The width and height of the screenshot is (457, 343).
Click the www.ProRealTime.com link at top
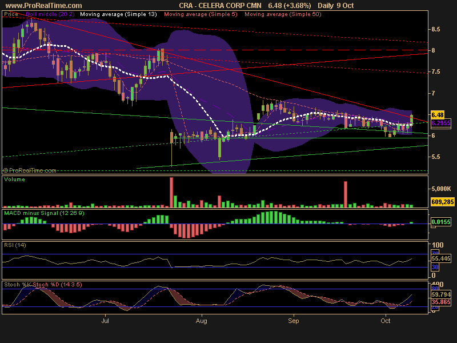pos(44,6)
